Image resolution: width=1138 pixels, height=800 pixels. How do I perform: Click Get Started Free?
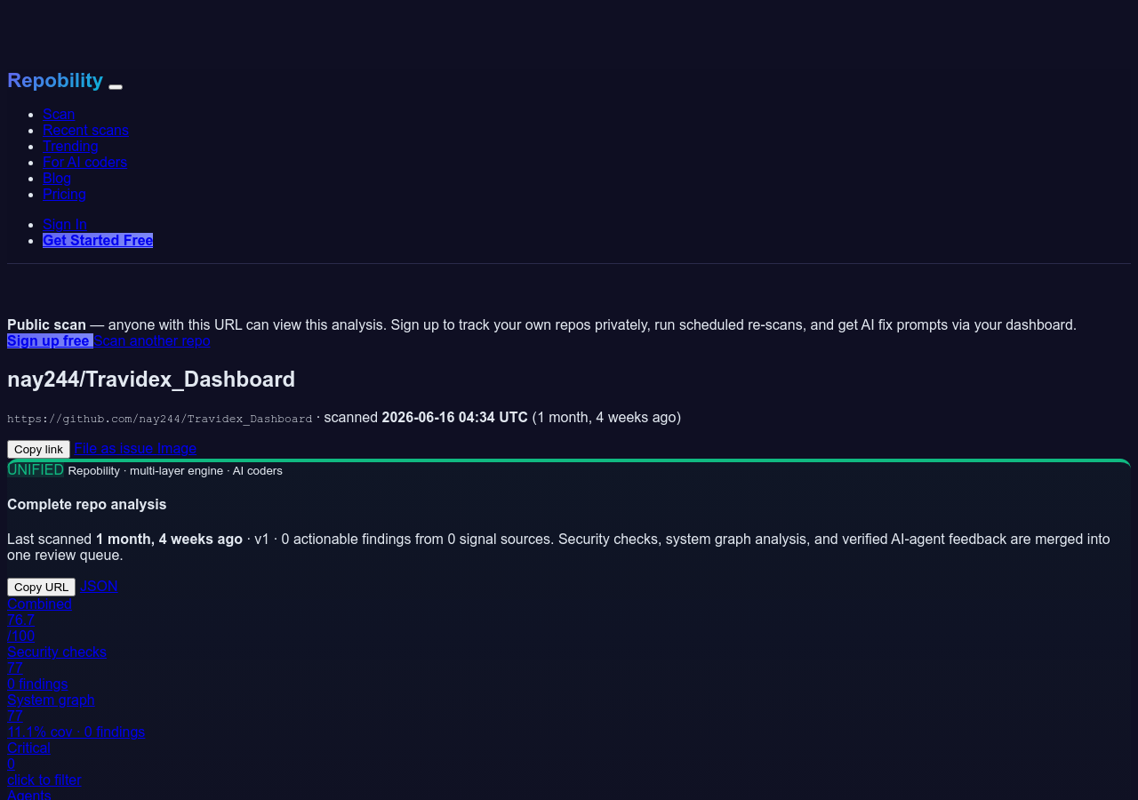click(98, 240)
